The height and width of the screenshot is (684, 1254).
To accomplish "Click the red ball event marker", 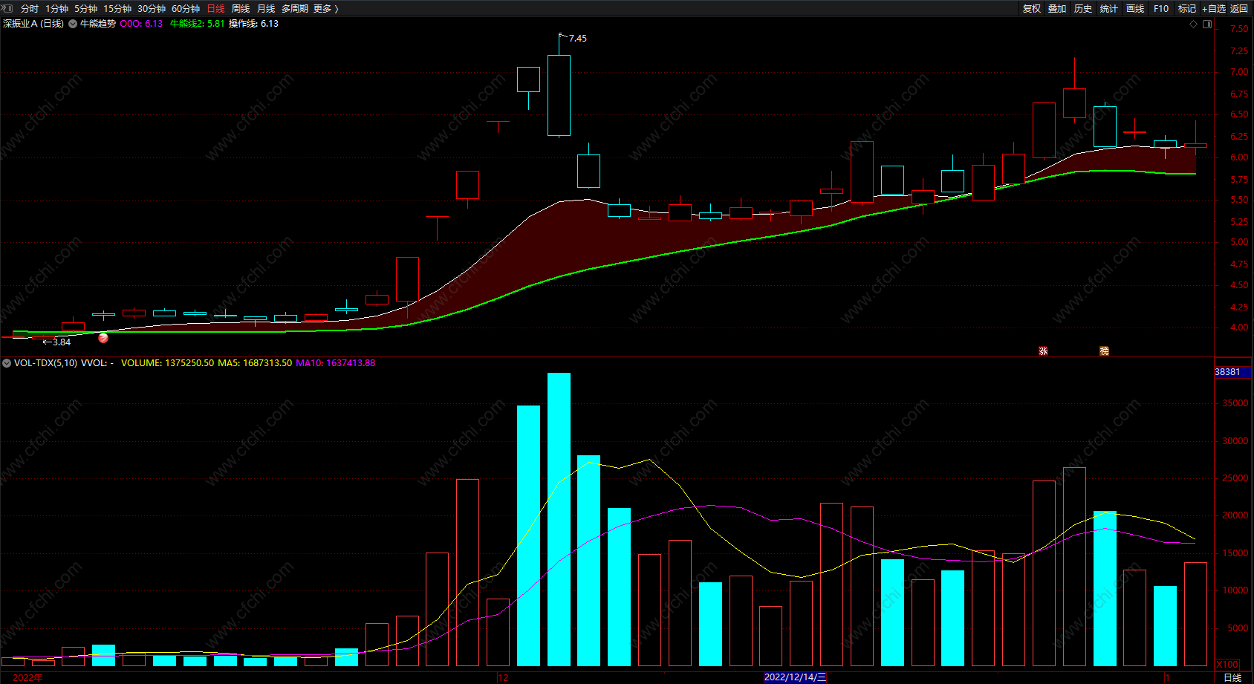I will [103, 338].
